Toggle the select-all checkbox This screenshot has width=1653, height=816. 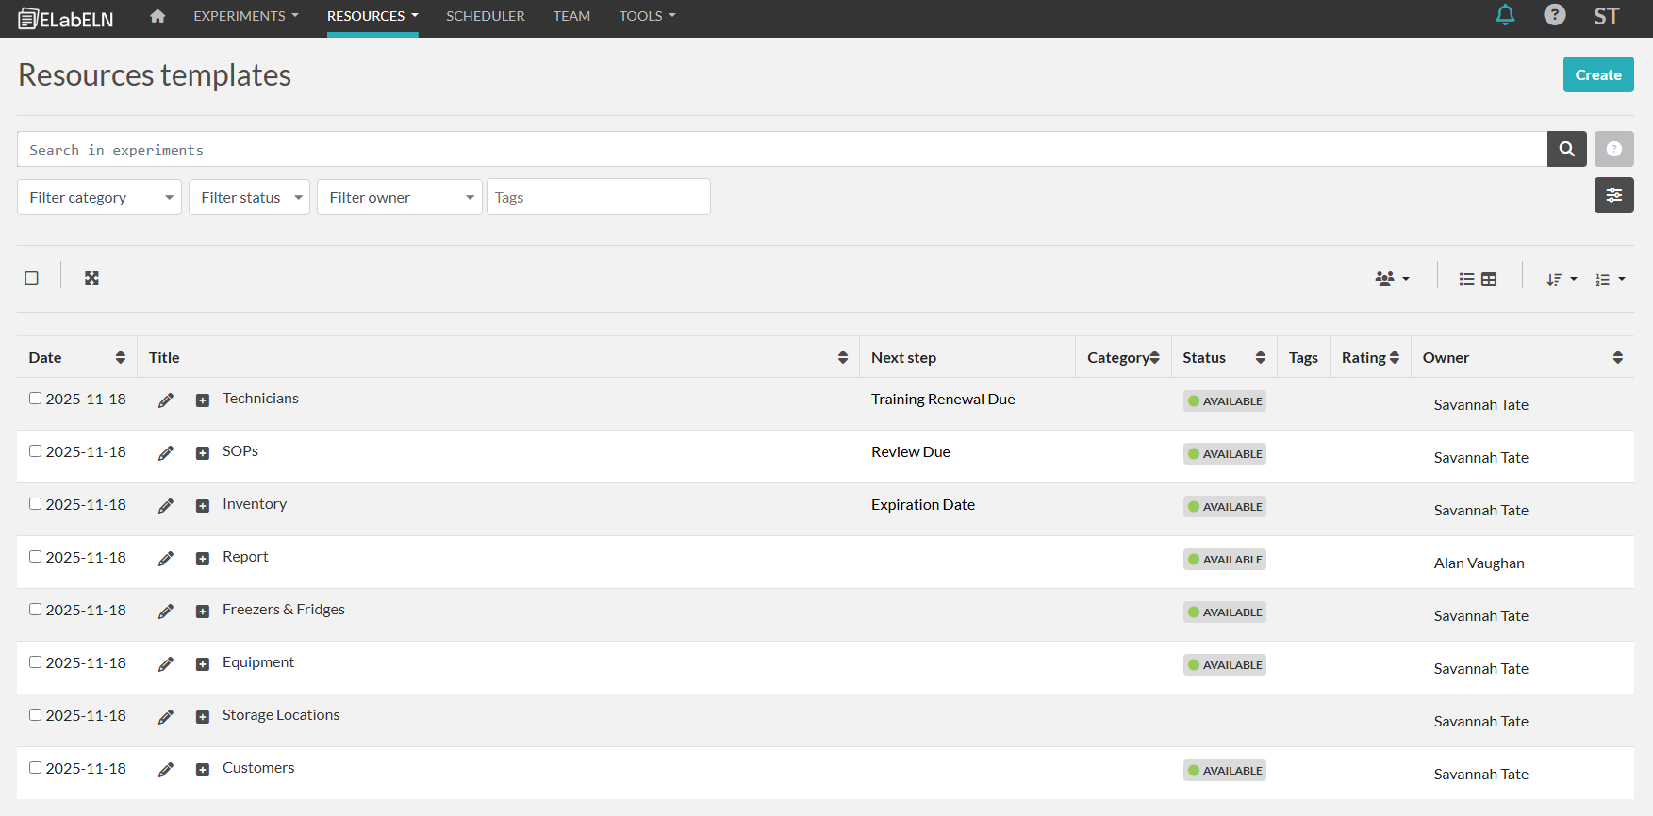point(32,278)
